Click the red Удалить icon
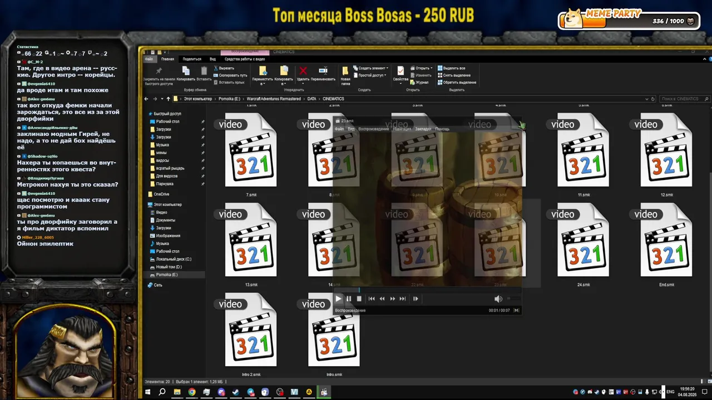This screenshot has width=712, height=400. [303, 71]
